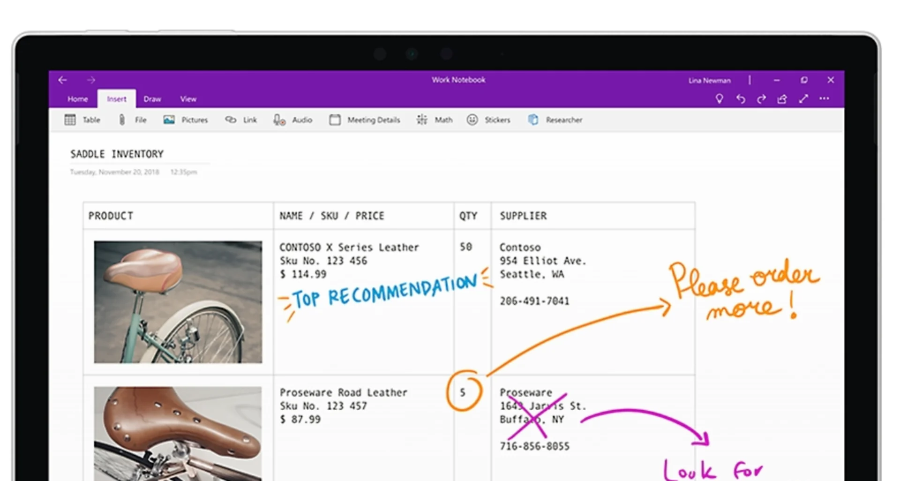Switch to the Home tab

77,99
